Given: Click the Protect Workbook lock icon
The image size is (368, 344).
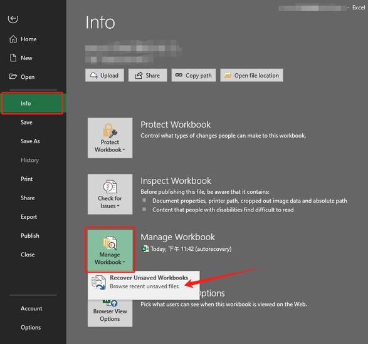Looking at the screenshot, I should tap(110, 130).
